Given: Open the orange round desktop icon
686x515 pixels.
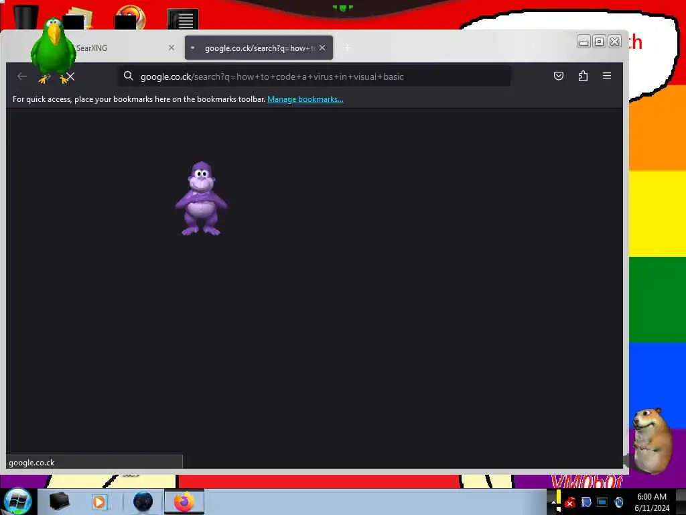Looking at the screenshot, I should (130, 17).
